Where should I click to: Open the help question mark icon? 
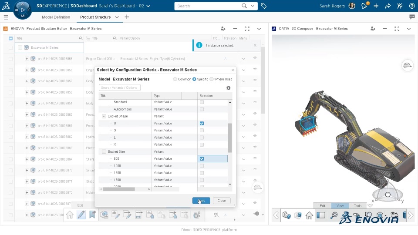412,6
